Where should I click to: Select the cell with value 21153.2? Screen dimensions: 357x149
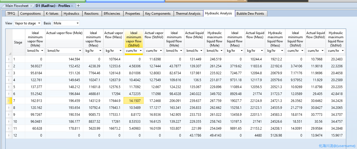point(255,128)
